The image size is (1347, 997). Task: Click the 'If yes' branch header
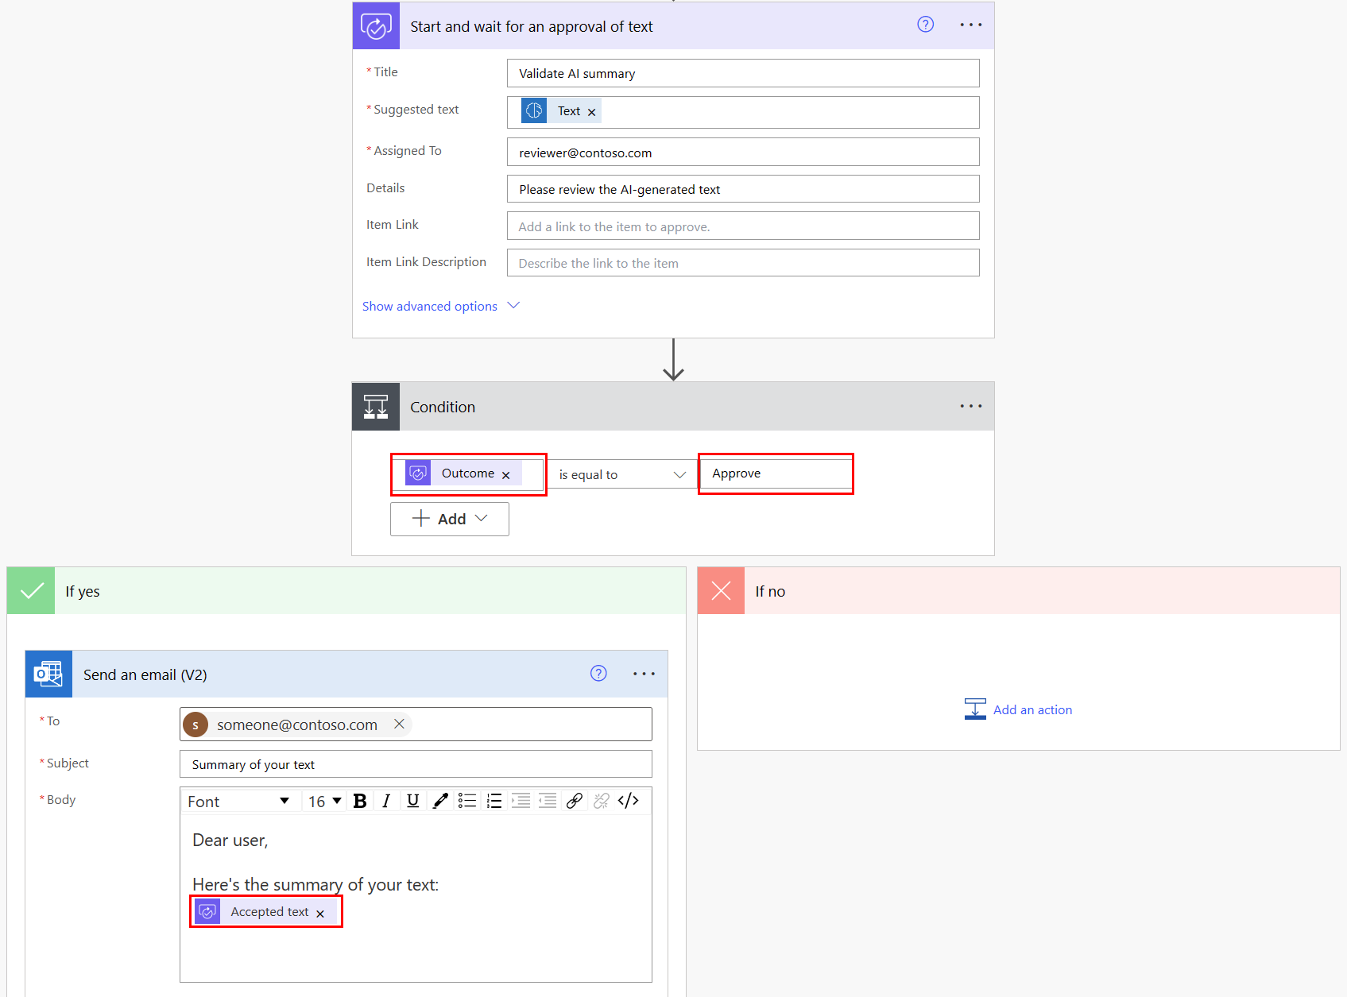pos(346,591)
